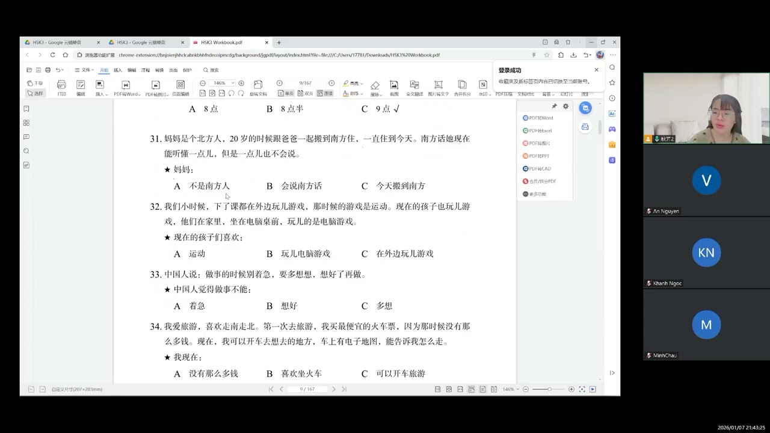The image size is (770, 433).
Task: Switch to the 编辑 ribbon tab
Action: pyautogui.click(x=132, y=70)
